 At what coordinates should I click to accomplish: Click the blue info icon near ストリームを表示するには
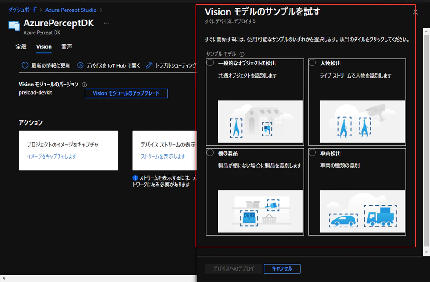(135, 178)
